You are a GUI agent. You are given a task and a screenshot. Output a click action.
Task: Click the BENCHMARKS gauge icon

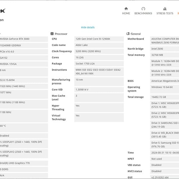(143, 9)
